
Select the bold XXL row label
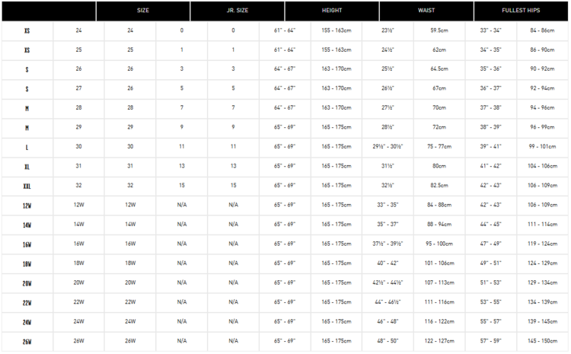point(27,186)
